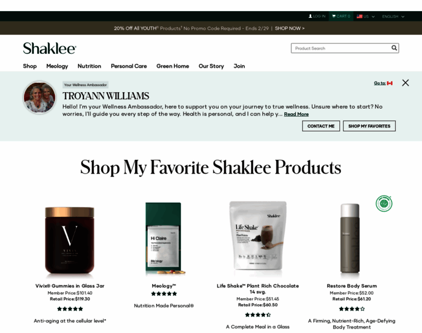
Task: Follow the Read More link
Action: pos(297,114)
